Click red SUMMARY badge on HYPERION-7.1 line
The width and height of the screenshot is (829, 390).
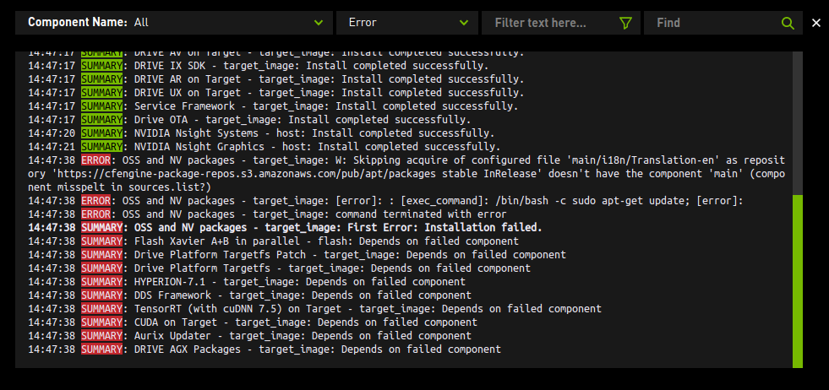point(102,282)
